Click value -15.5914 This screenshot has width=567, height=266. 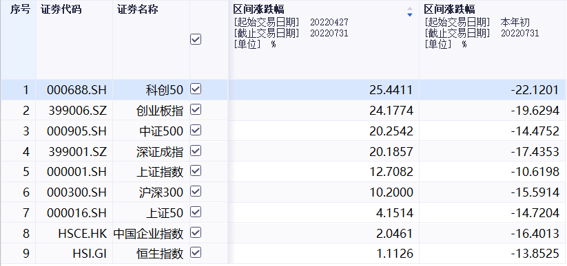point(535,192)
